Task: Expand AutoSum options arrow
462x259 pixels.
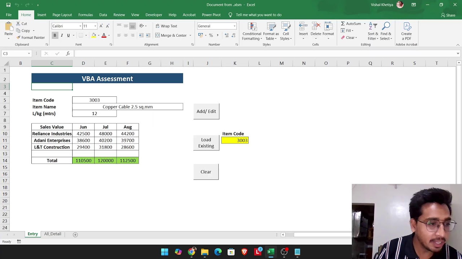Action: [x=365, y=24]
